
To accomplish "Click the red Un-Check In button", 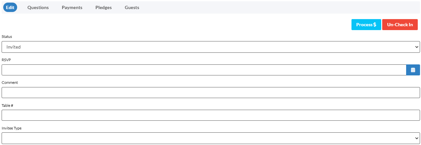I will click(400, 25).
